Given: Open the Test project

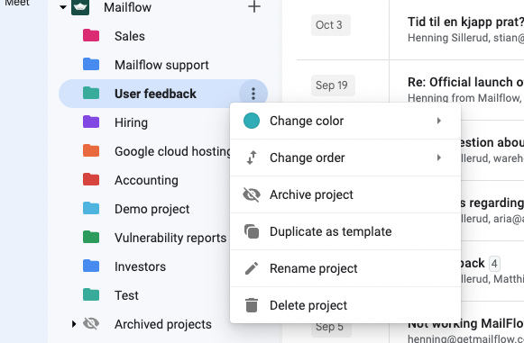Looking at the screenshot, I should point(126,295).
